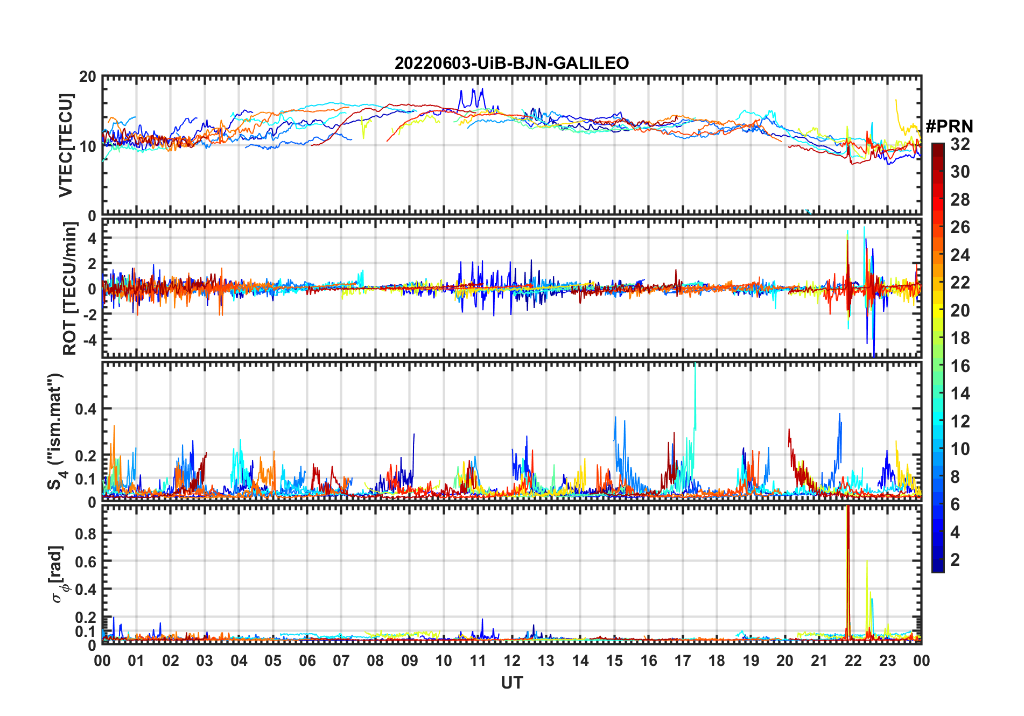Click the ROT y-axis tick label -4
Screen dimensions: 1024x716
tap(89, 340)
